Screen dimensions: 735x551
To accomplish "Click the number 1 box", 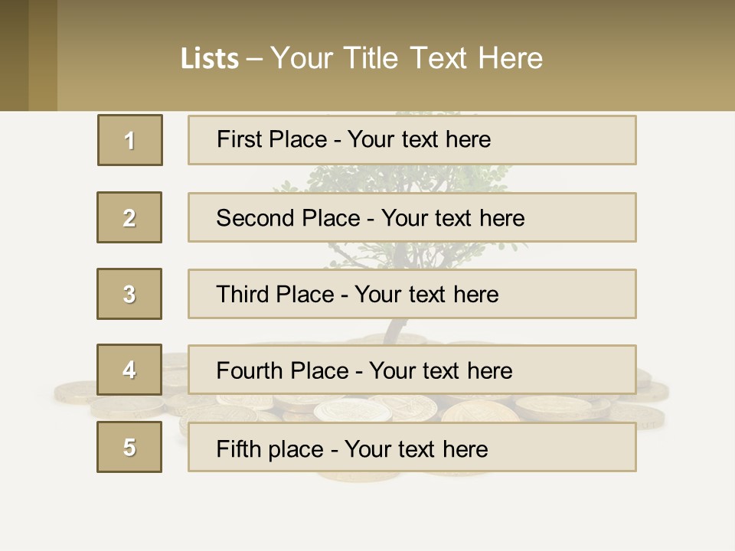I will tap(130, 140).
